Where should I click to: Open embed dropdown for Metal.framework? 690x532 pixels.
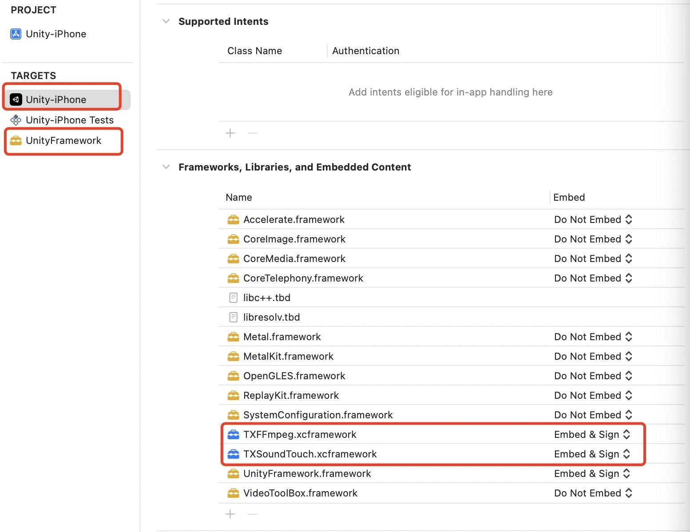pos(593,337)
